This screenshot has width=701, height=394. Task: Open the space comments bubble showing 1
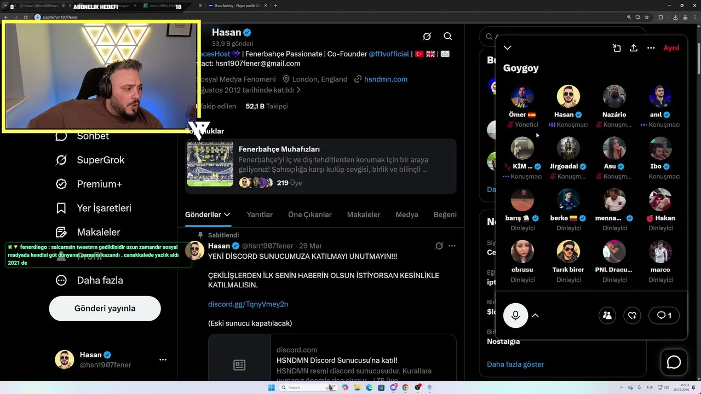click(664, 315)
